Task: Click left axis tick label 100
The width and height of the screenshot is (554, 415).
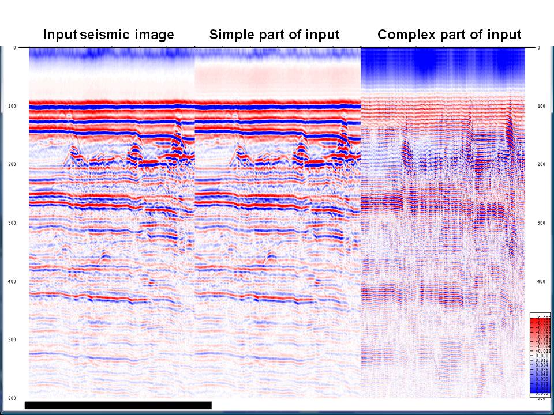Action: (x=12, y=106)
